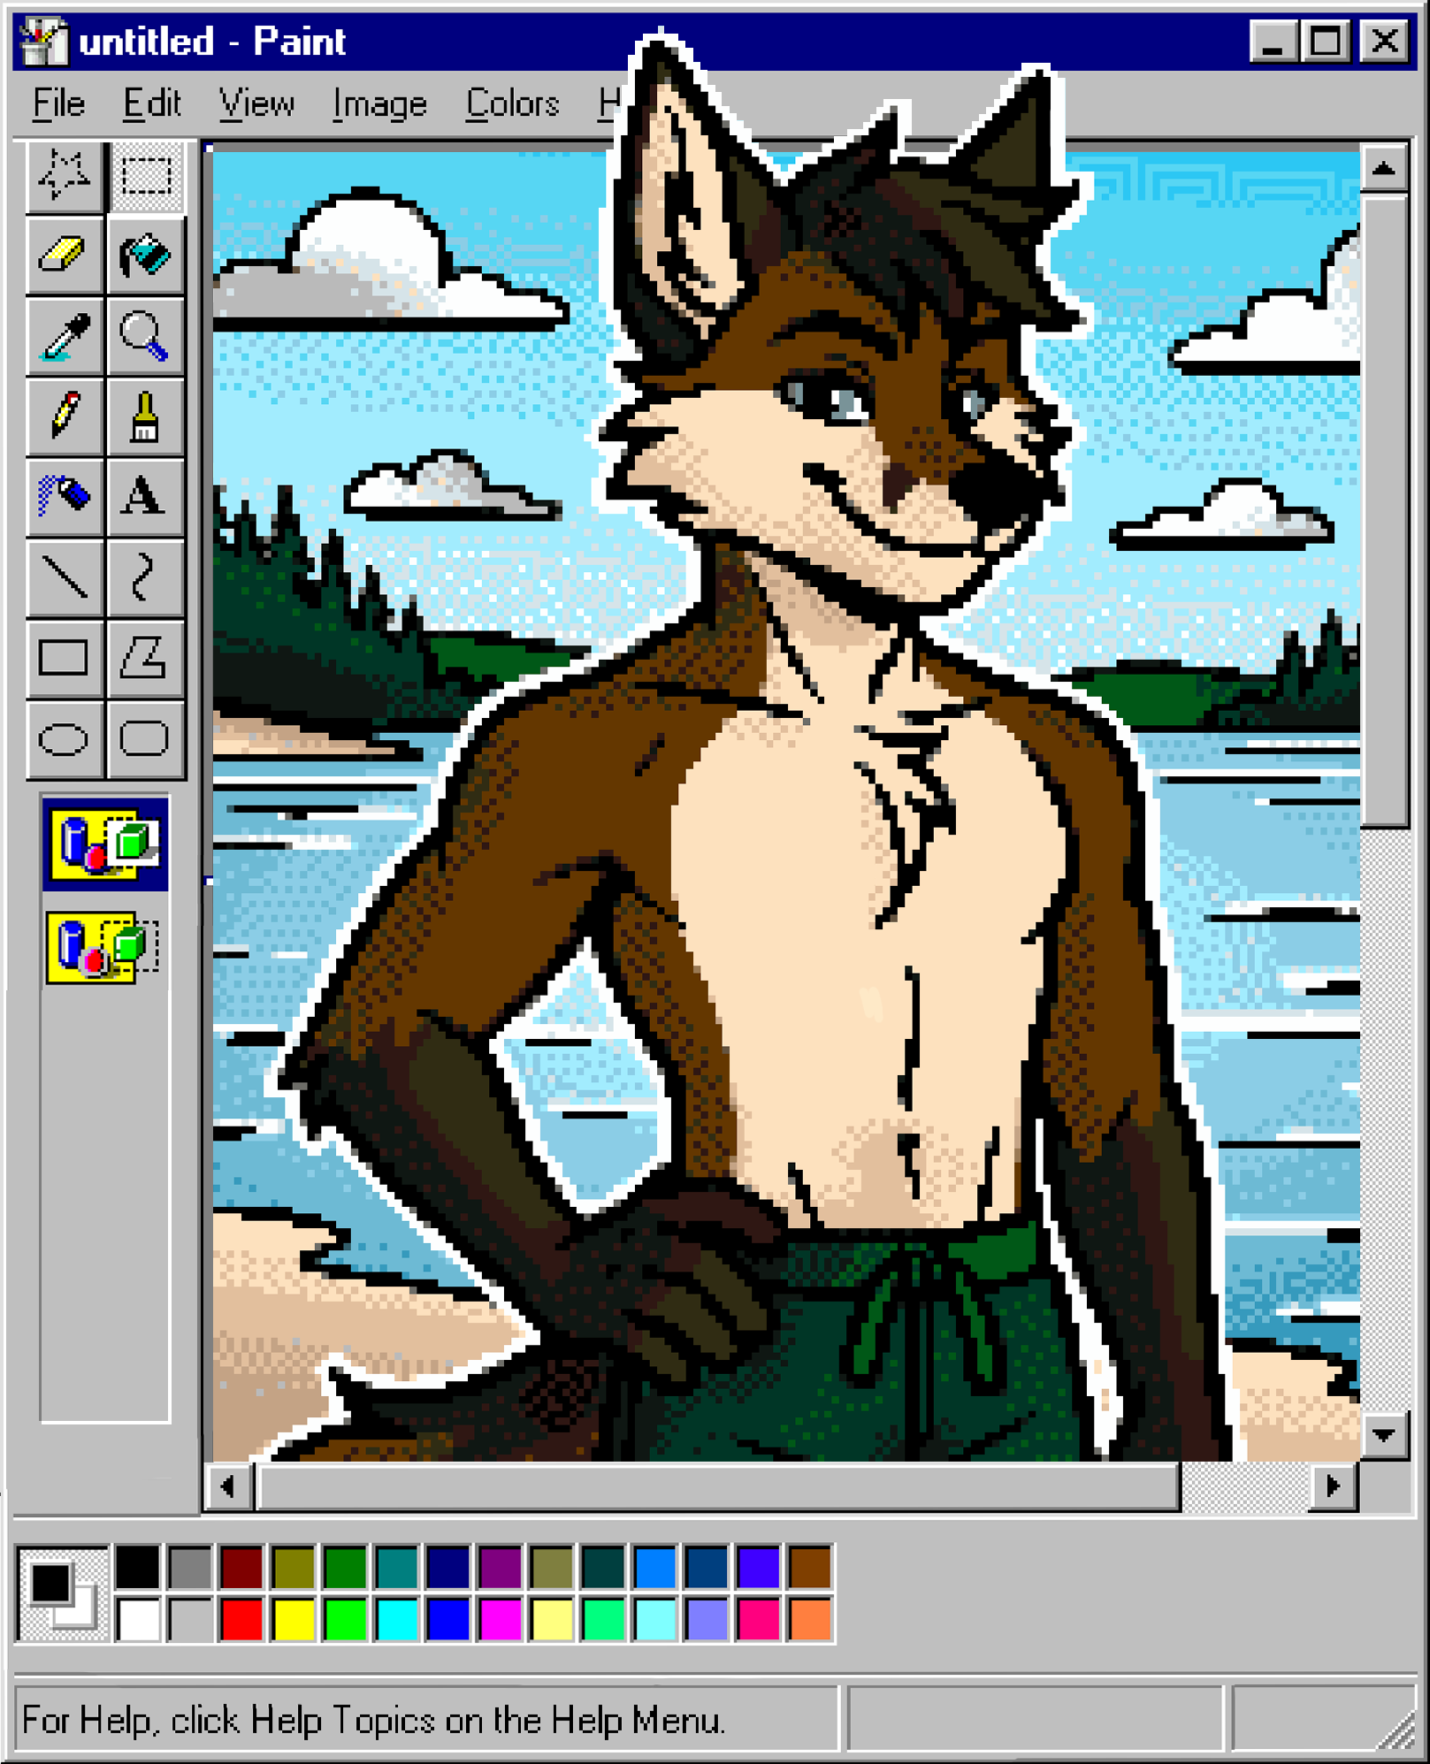Enable transparent selection mode option
The image size is (1430, 1764).
(104, 947)
